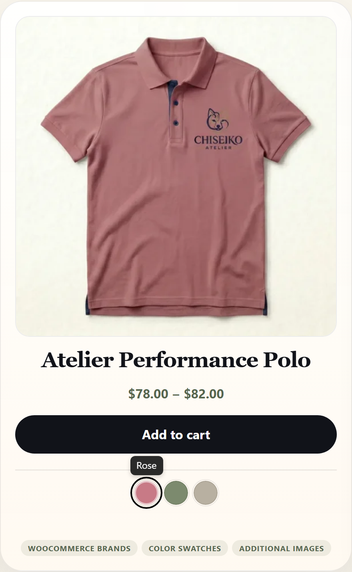Open the Color Swatches tag
The height and width of the screenshot is (572, 352).
tap(185, 548)
